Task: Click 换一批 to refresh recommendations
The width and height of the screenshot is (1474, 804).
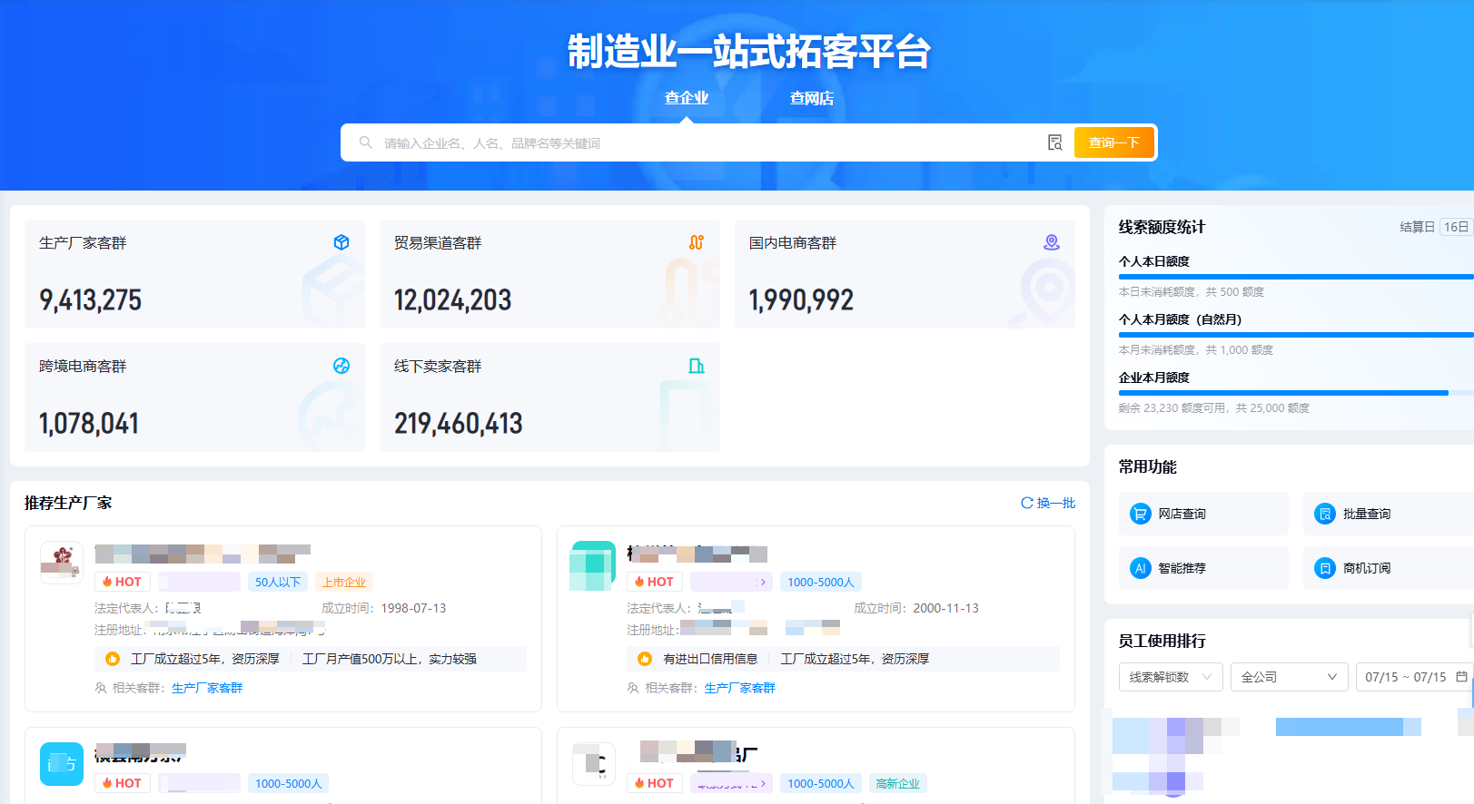Action: [x=1048, y=503]
